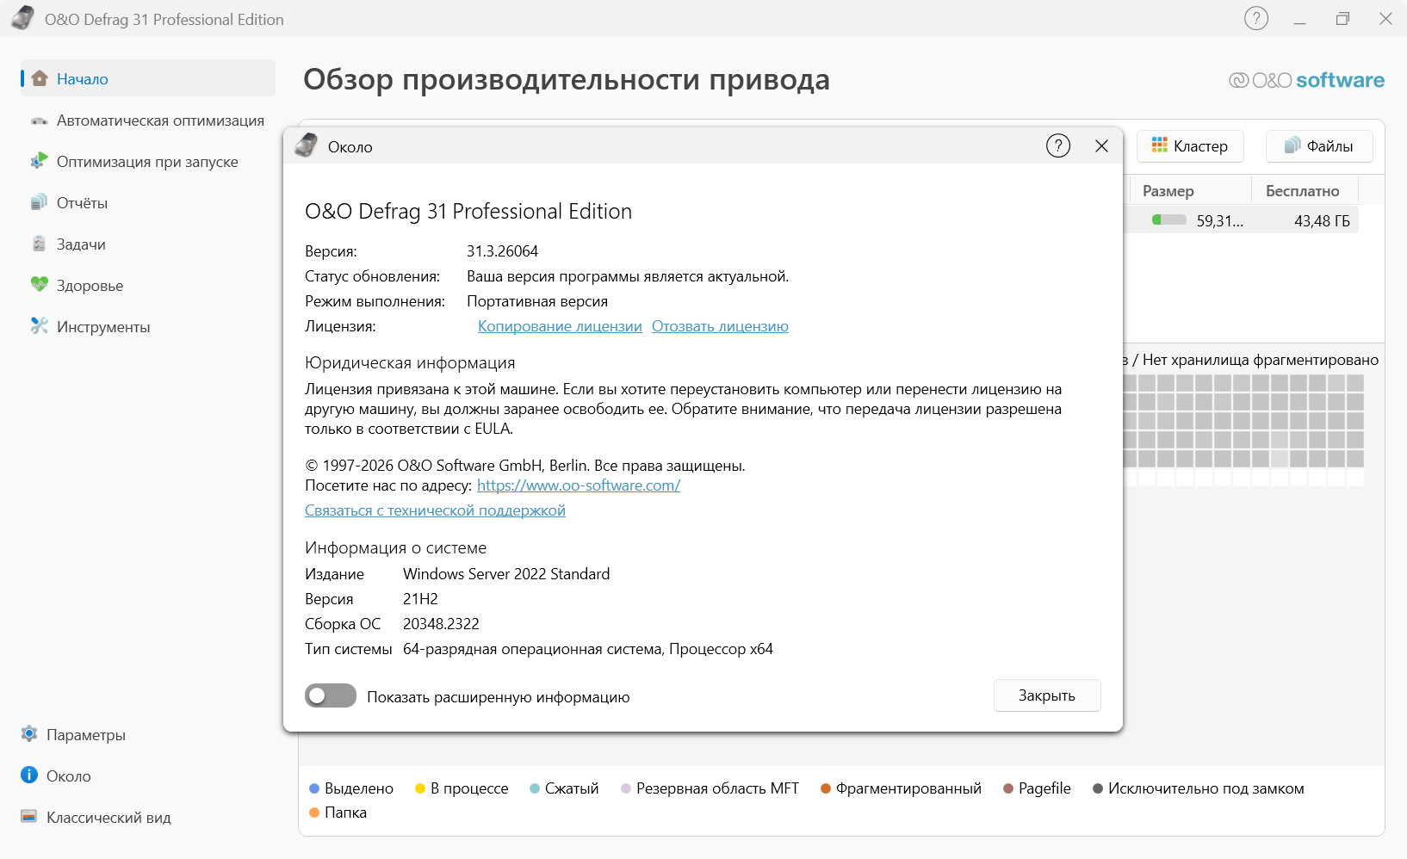This screenshot has height=859, width=1407.
Task: Click the Отозвать лицензию link
Action: click(720, 326)
